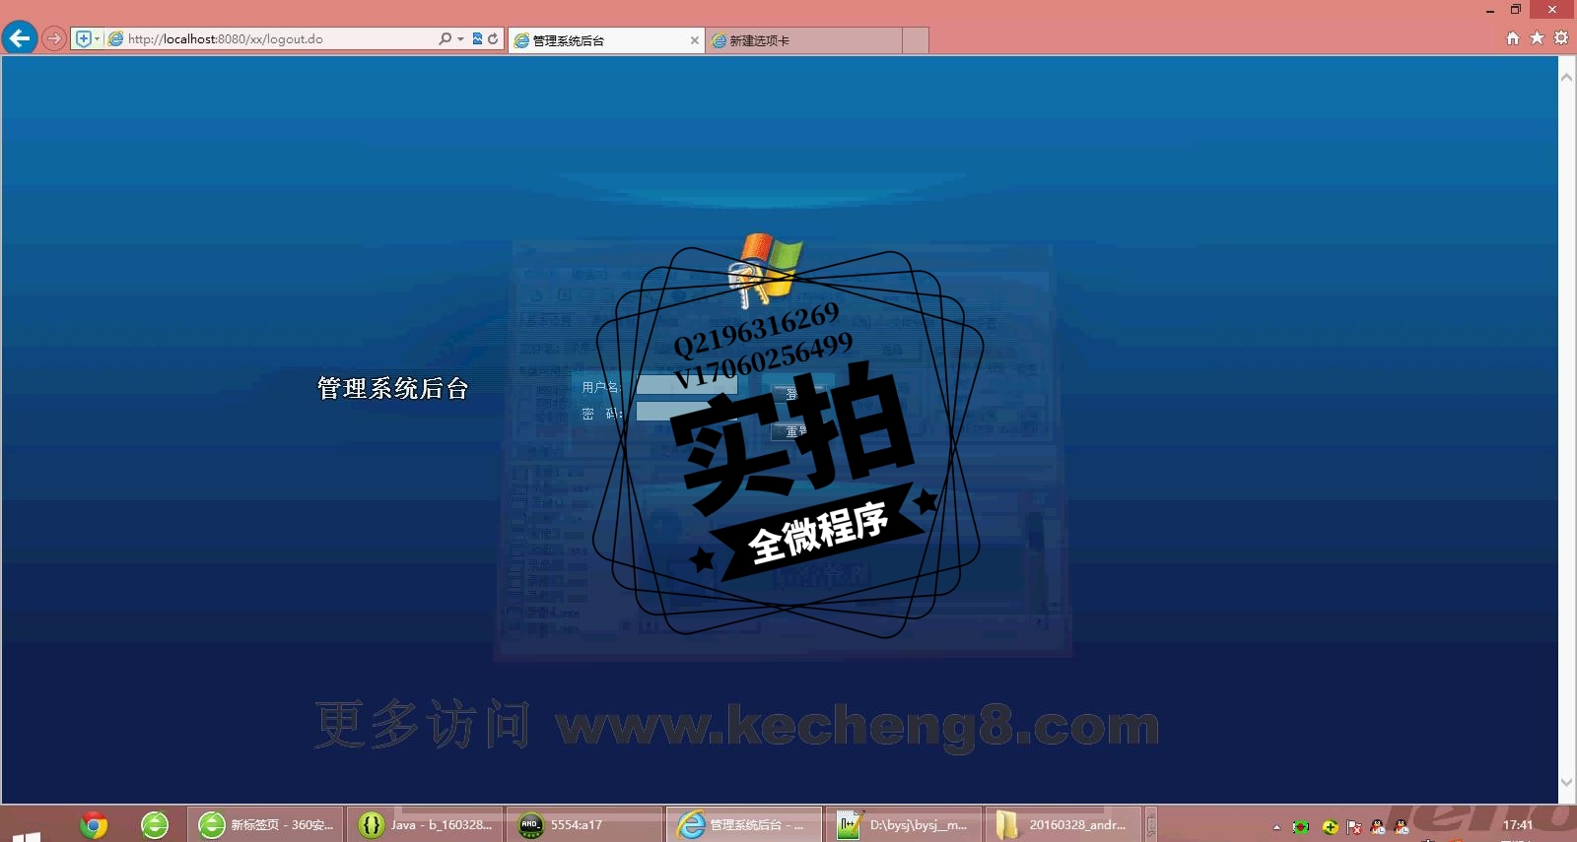
Task: Open the favorites star icon
Action: [x=1537, y=37]
